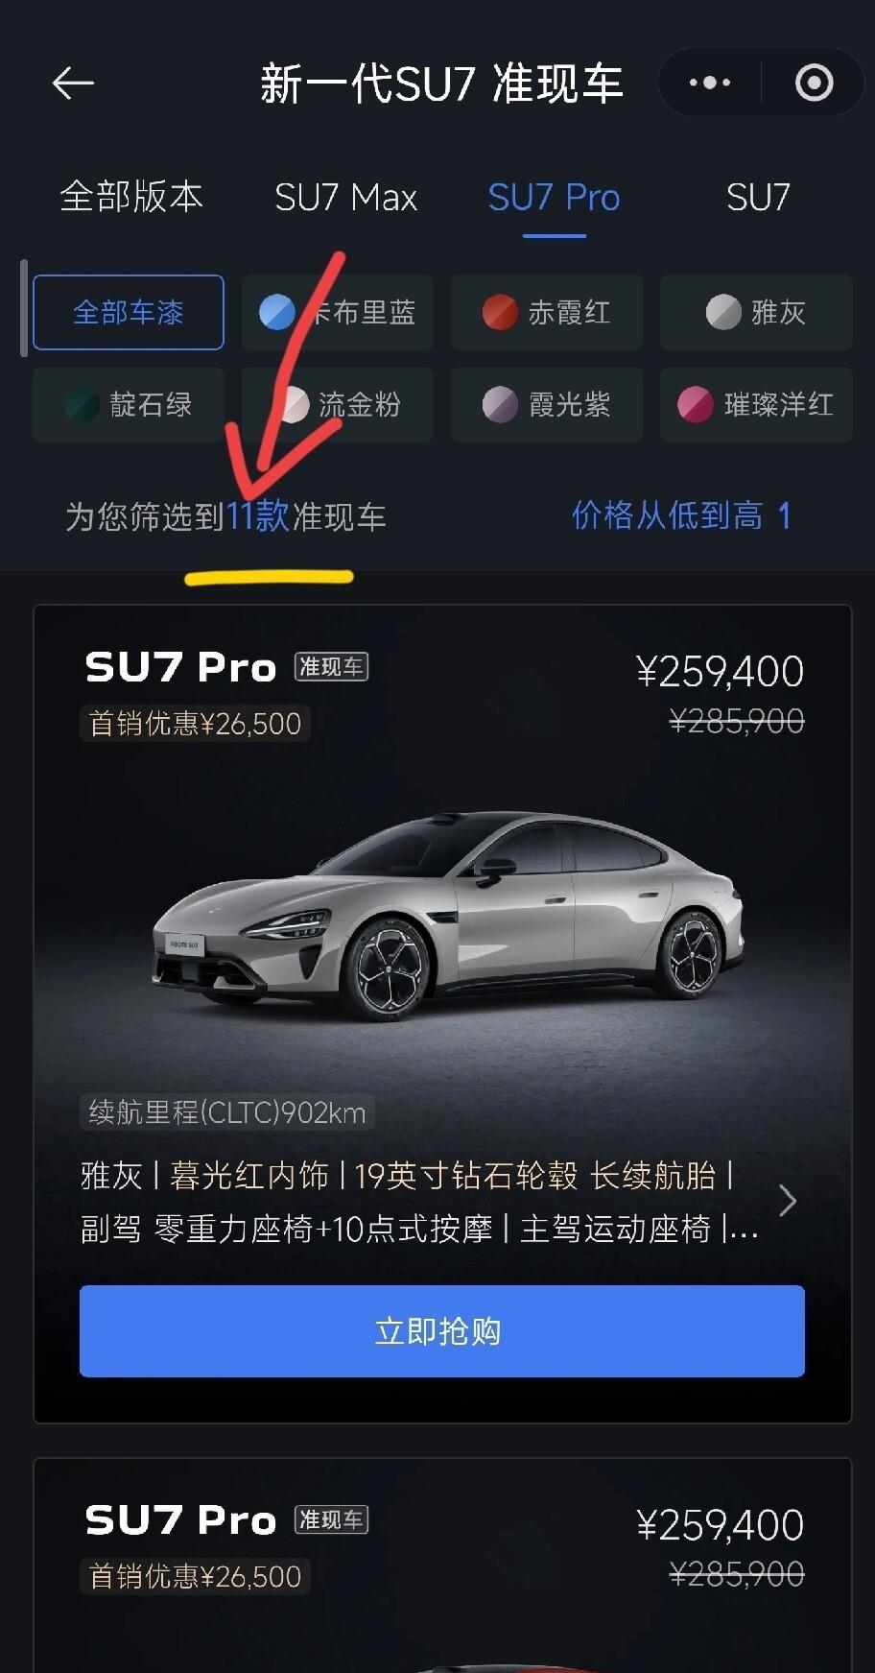Select the 卡布里蓝 blue paint swatch
The width and height of the screenshot is (875, 1673).
tap(338, 312)
